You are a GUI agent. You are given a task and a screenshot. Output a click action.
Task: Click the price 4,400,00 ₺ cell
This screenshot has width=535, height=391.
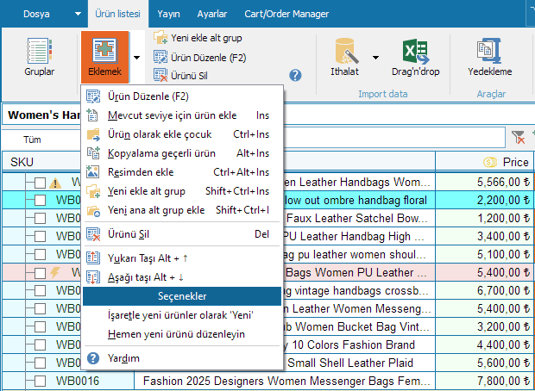484,344
